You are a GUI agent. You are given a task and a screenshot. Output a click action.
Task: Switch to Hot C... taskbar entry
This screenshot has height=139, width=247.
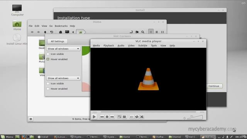(191, 137)
